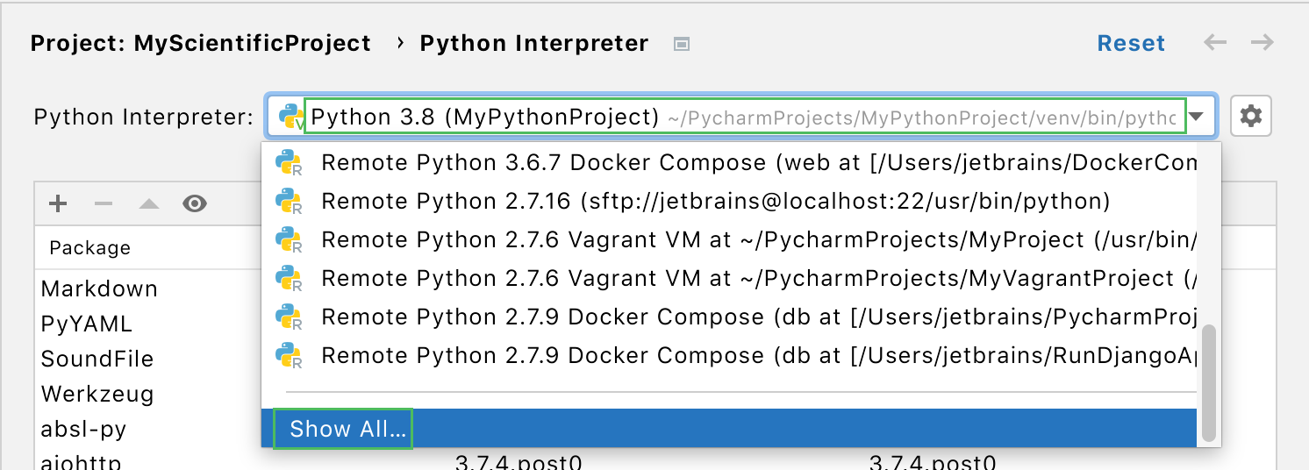Click the forward arrow navigation icon
The height and width of the screenshot is (470, 1309).
coord(1263,43)
